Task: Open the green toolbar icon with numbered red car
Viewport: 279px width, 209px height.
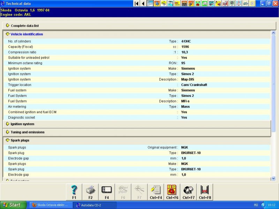Action: [x=198, y=3]
